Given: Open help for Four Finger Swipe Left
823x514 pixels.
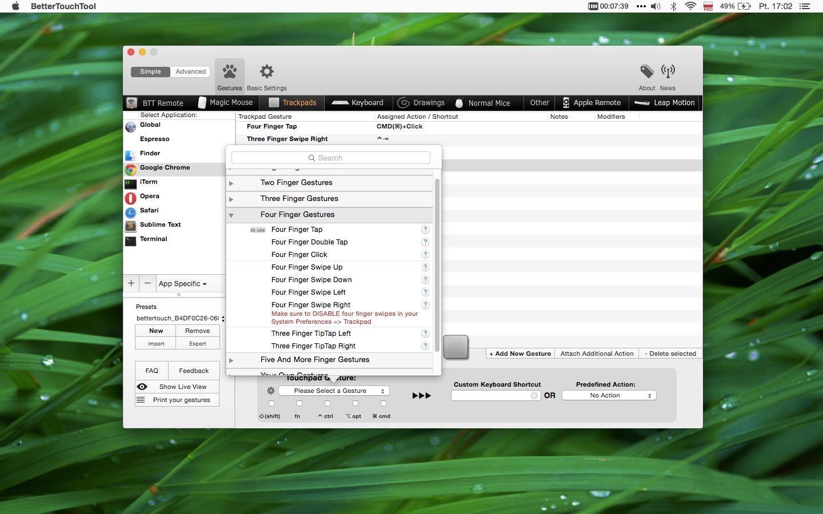Looking at the screenshot, I should point(425,292).
